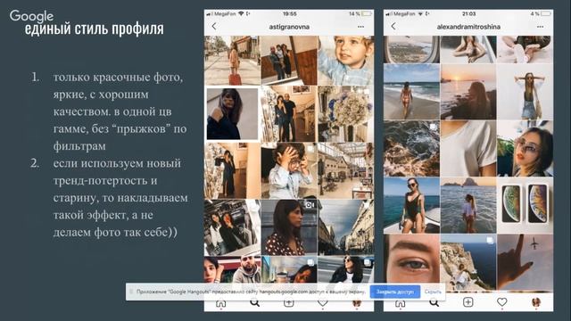Click the "Скрыть" link in Hangouts bar
Screen dimensions: 571x321
[x=433, y=292]
